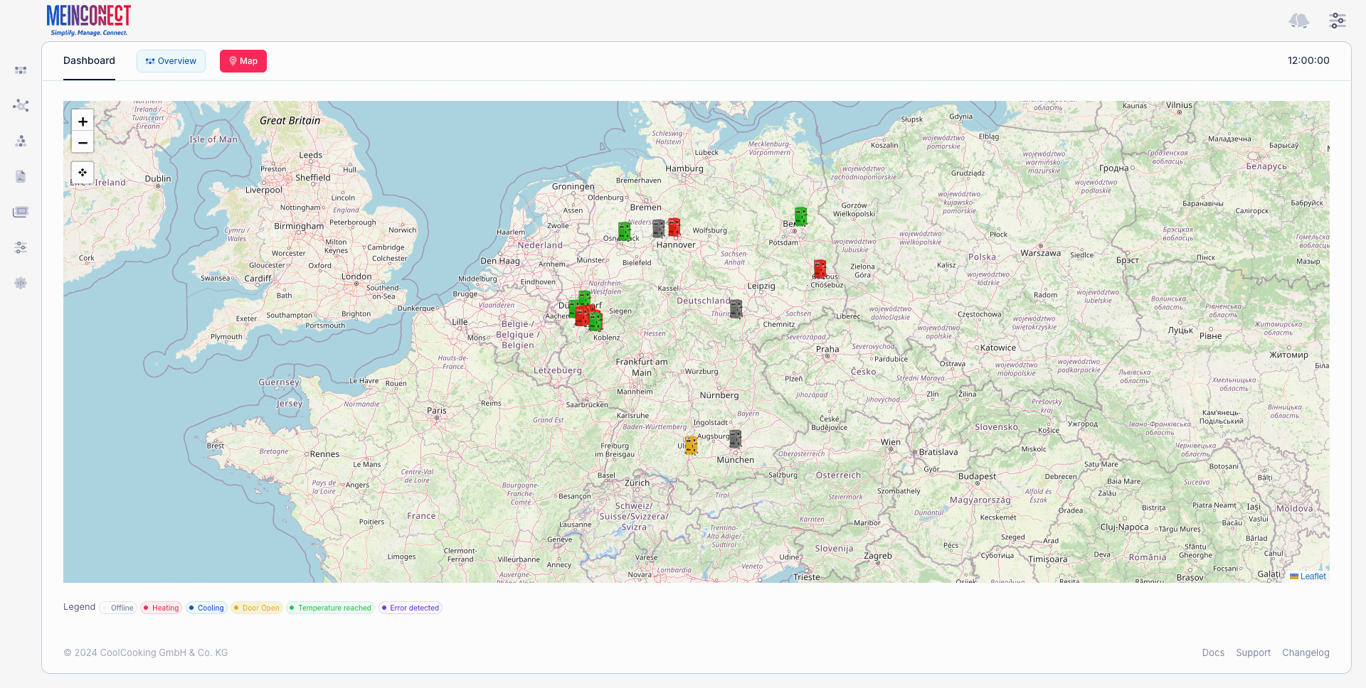Open the devices sidebar icon
This screenshot has height=688, width=1366.
[21, 212]
